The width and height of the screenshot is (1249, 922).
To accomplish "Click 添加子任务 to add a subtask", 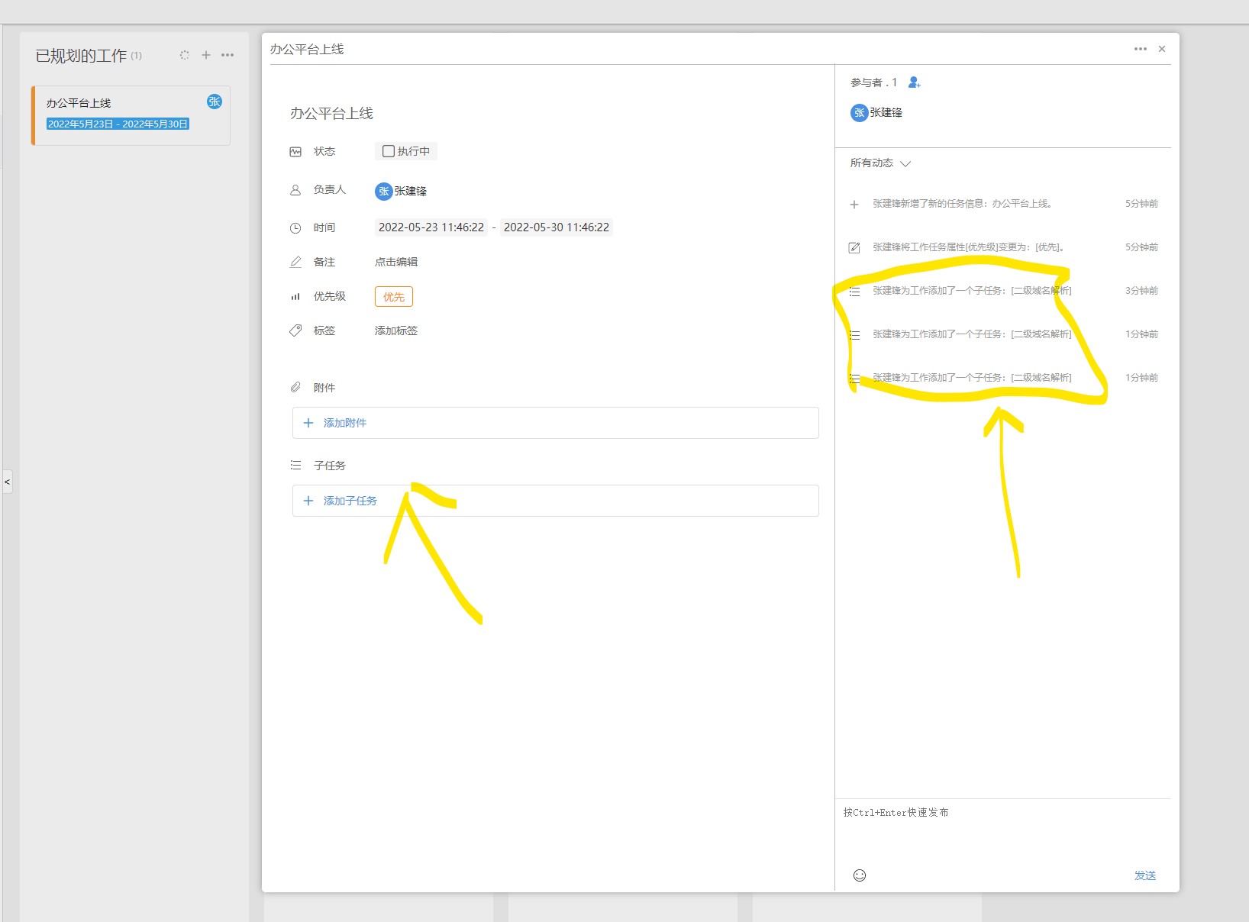I will (556, 501).
